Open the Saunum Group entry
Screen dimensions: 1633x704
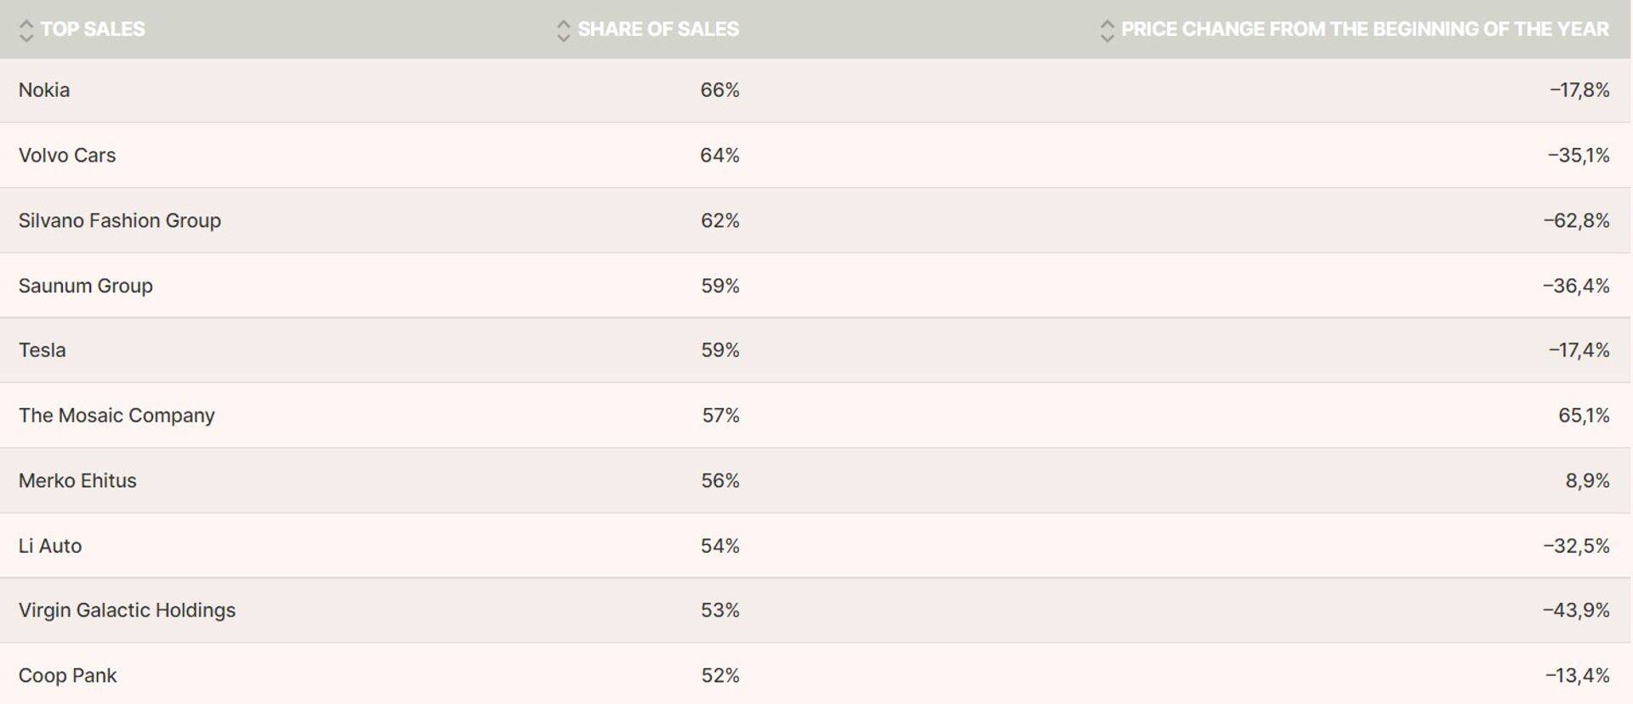point(86,286)
